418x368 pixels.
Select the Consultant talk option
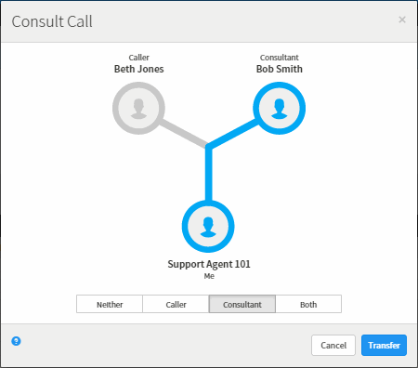[x=242, y=304]
